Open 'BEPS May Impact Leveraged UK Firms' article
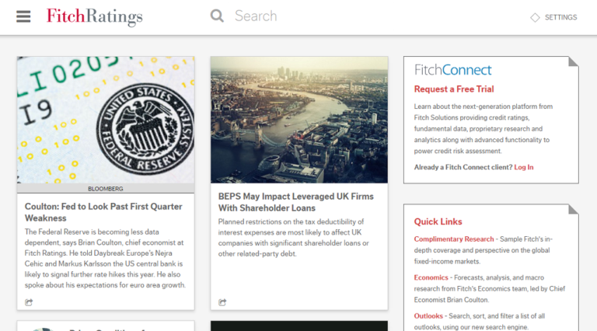Viewport: 597px width, 331px height. click(x=296, y=202)
